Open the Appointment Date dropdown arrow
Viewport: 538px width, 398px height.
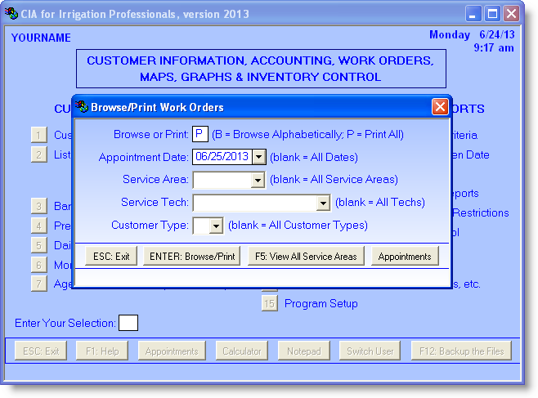(x=258, y=157)
